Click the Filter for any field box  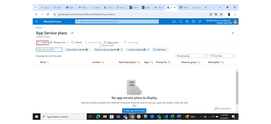coord(49,50)
